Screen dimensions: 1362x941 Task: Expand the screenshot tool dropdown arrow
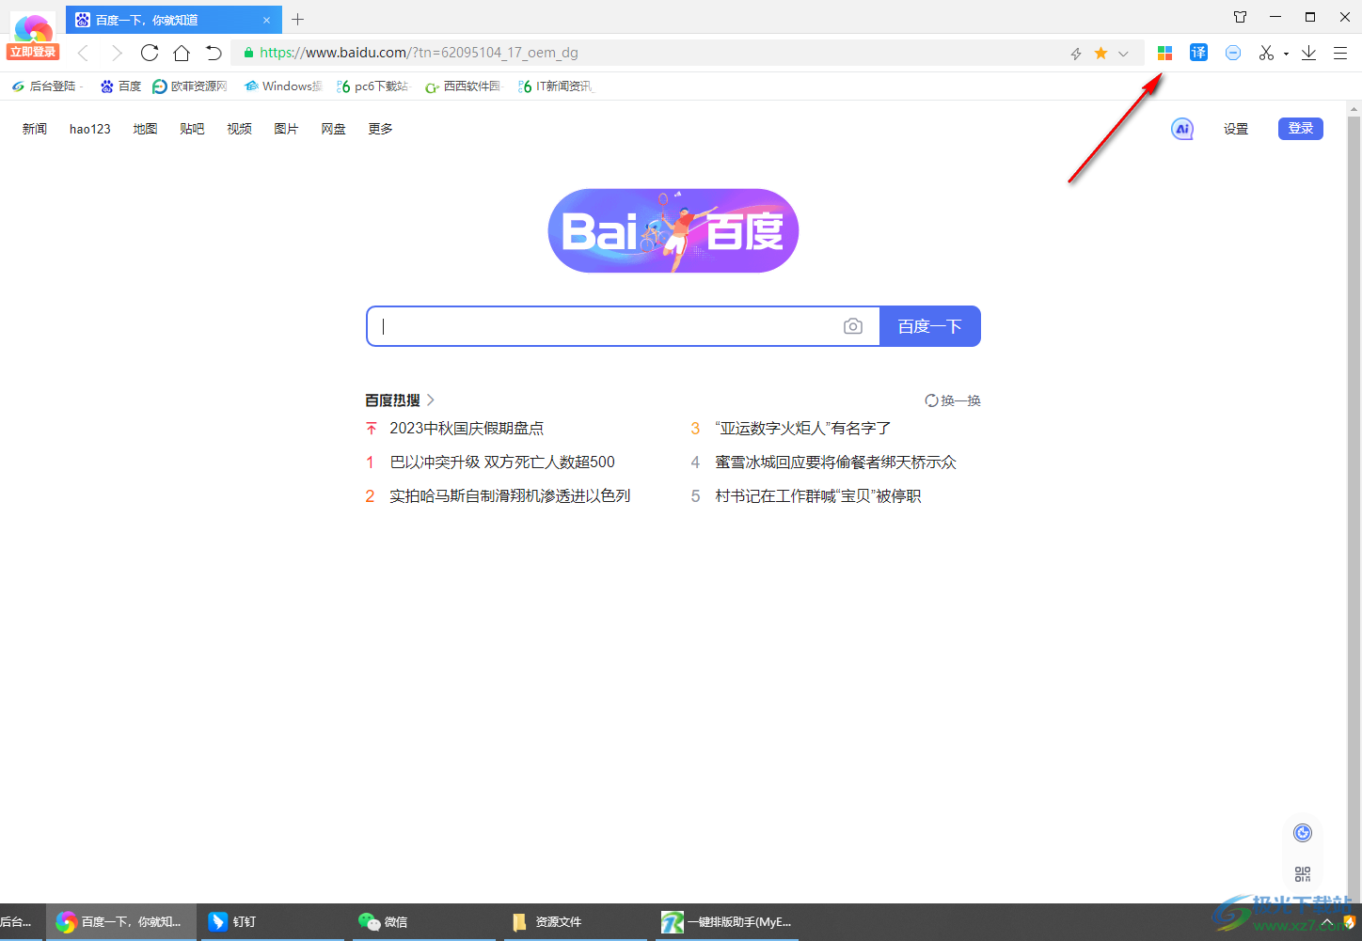pyautogui.click(x=1286, y=54)
